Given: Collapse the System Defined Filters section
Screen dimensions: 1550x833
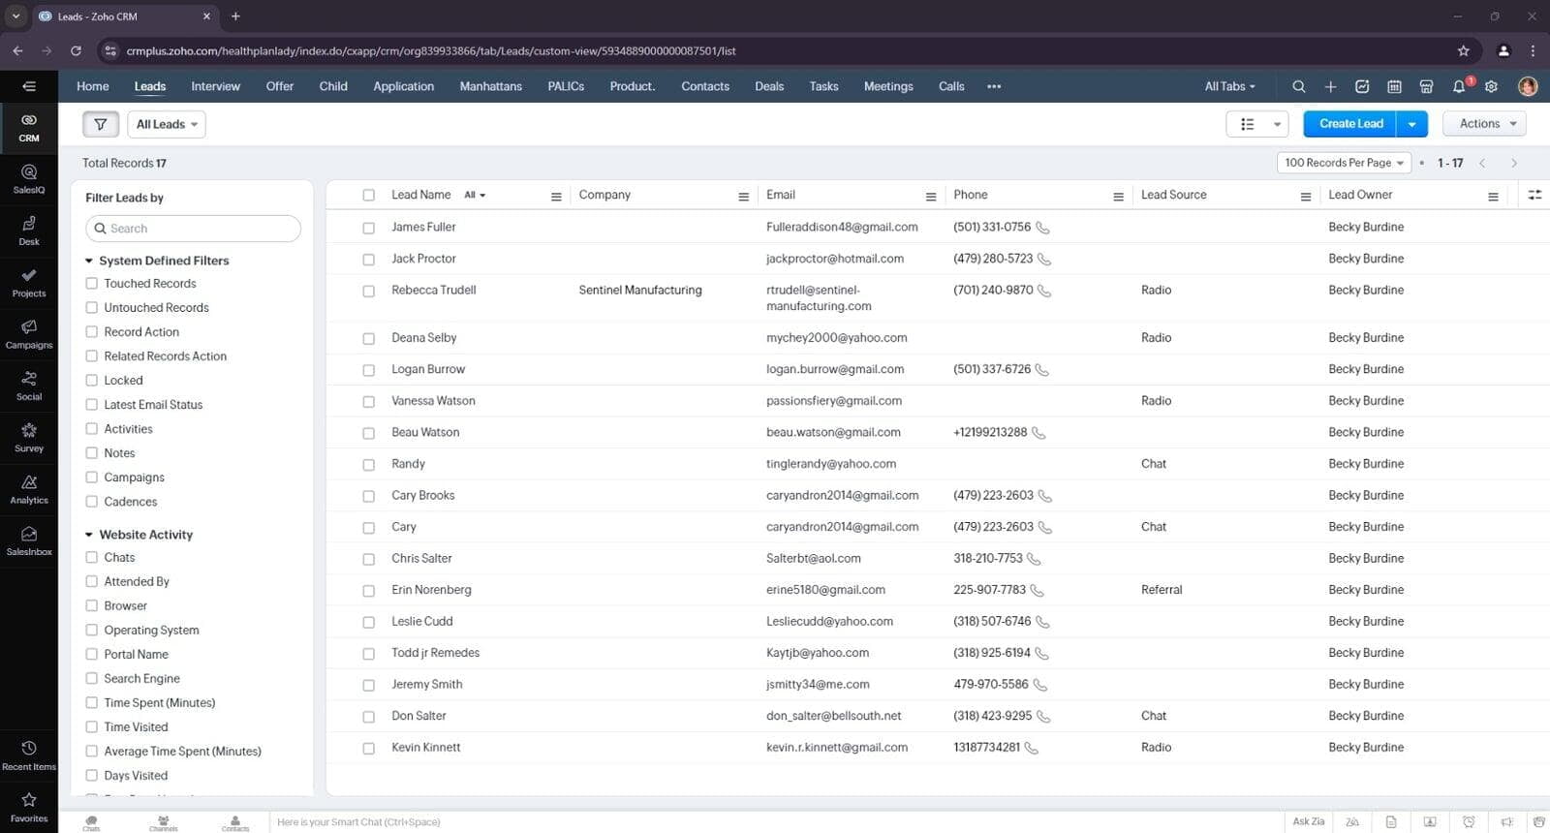Looking at the screenshot, I should 89,261.
